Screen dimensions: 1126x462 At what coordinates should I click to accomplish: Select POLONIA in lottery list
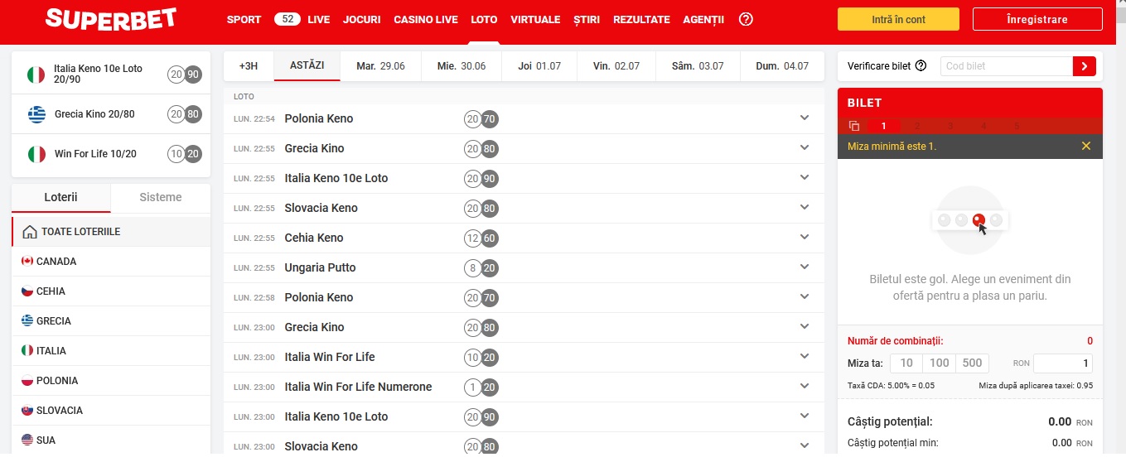pyautogui.click(x=111, y=381)
